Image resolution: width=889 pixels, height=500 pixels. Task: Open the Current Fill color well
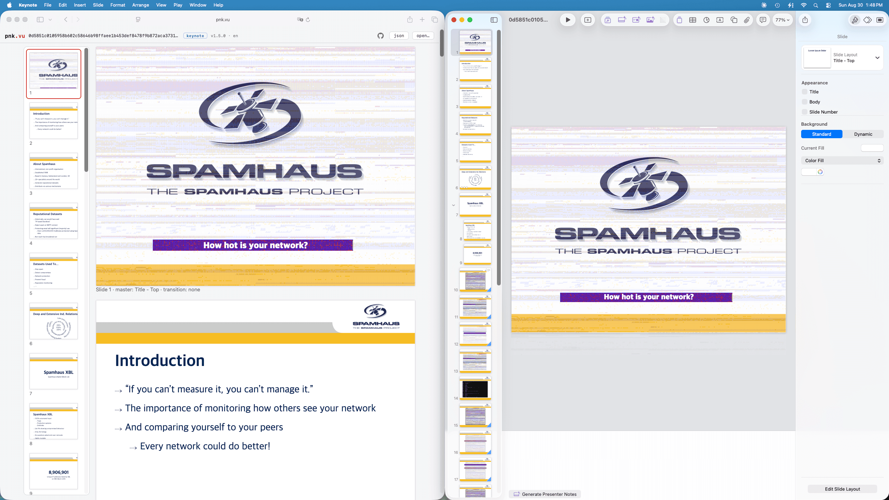click(x=872, y=148)
